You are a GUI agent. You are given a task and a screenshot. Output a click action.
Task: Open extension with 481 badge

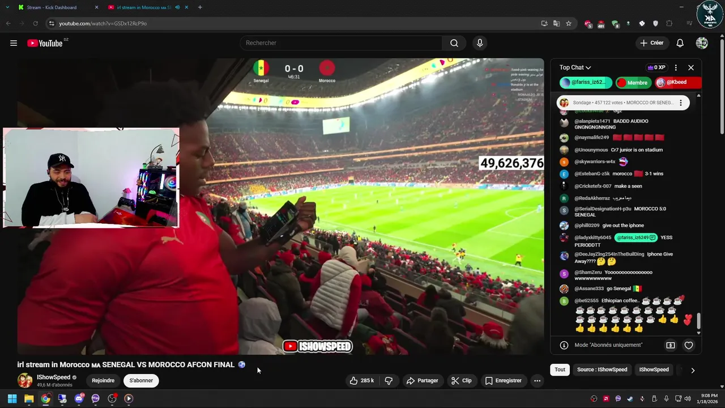tap(601, 23)
